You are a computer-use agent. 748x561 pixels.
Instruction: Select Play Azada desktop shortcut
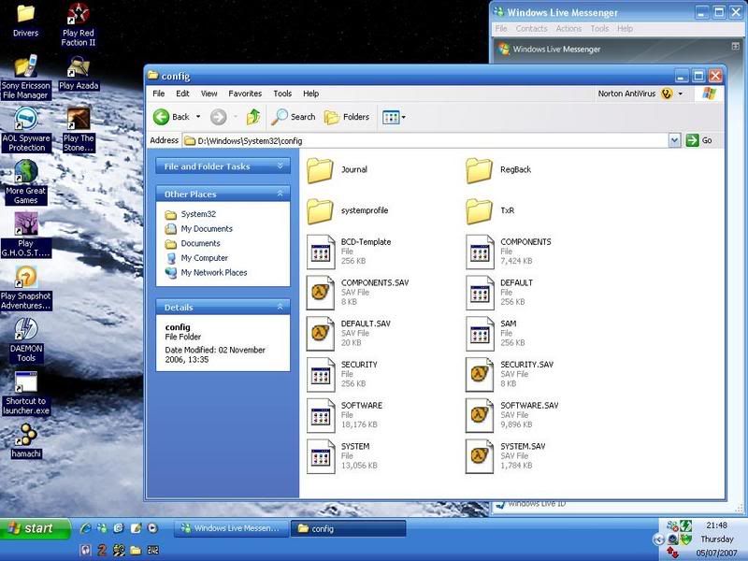tap(79, 74)
